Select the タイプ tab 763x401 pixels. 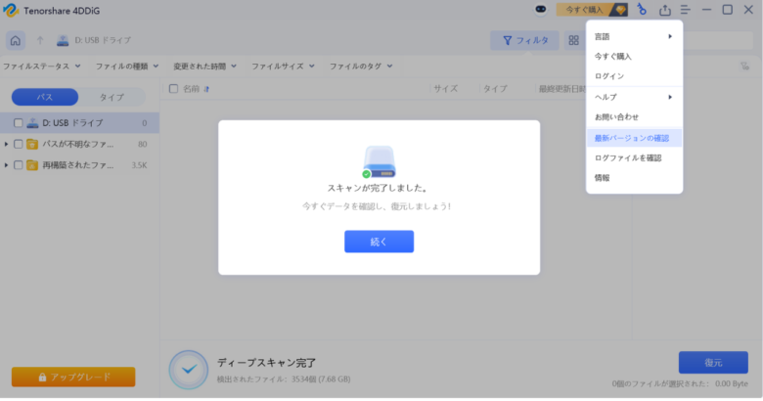click(112, 97)
